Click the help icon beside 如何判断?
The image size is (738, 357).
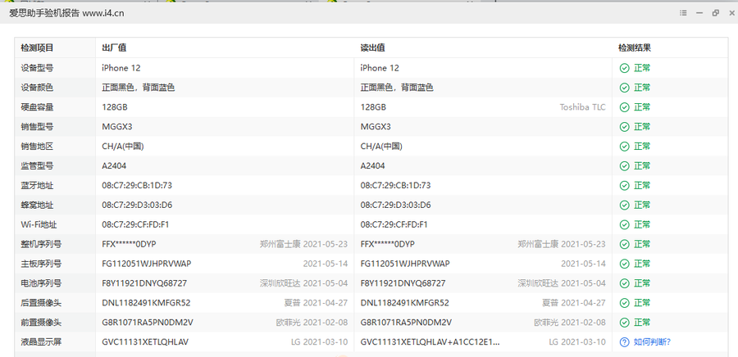click(x=624, y=342)
